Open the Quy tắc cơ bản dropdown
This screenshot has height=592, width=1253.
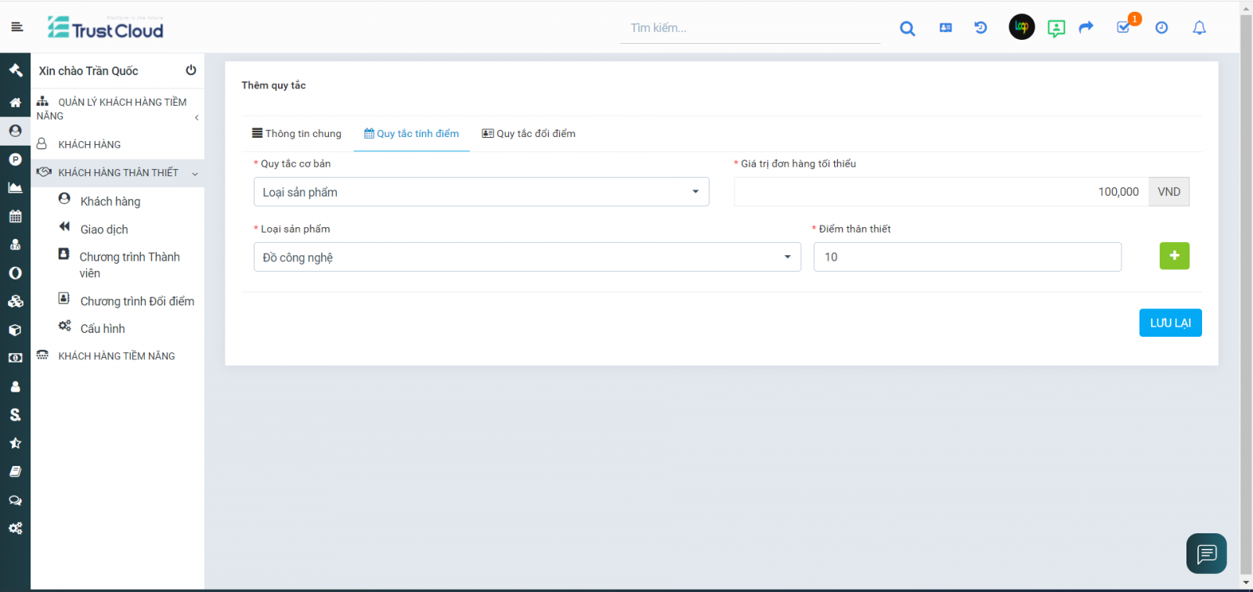[x=481, y=192]
